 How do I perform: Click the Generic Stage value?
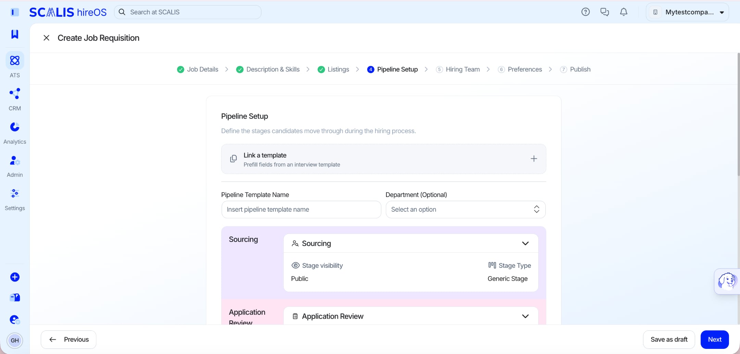point(508,279)
